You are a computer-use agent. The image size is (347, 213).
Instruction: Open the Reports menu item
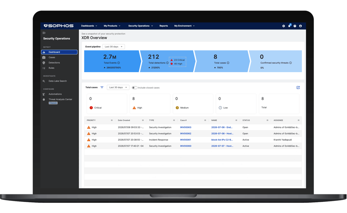pos(164,26)
